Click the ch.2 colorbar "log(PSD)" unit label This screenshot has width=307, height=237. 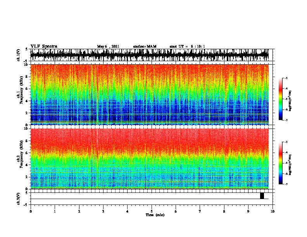pos(290,165)
